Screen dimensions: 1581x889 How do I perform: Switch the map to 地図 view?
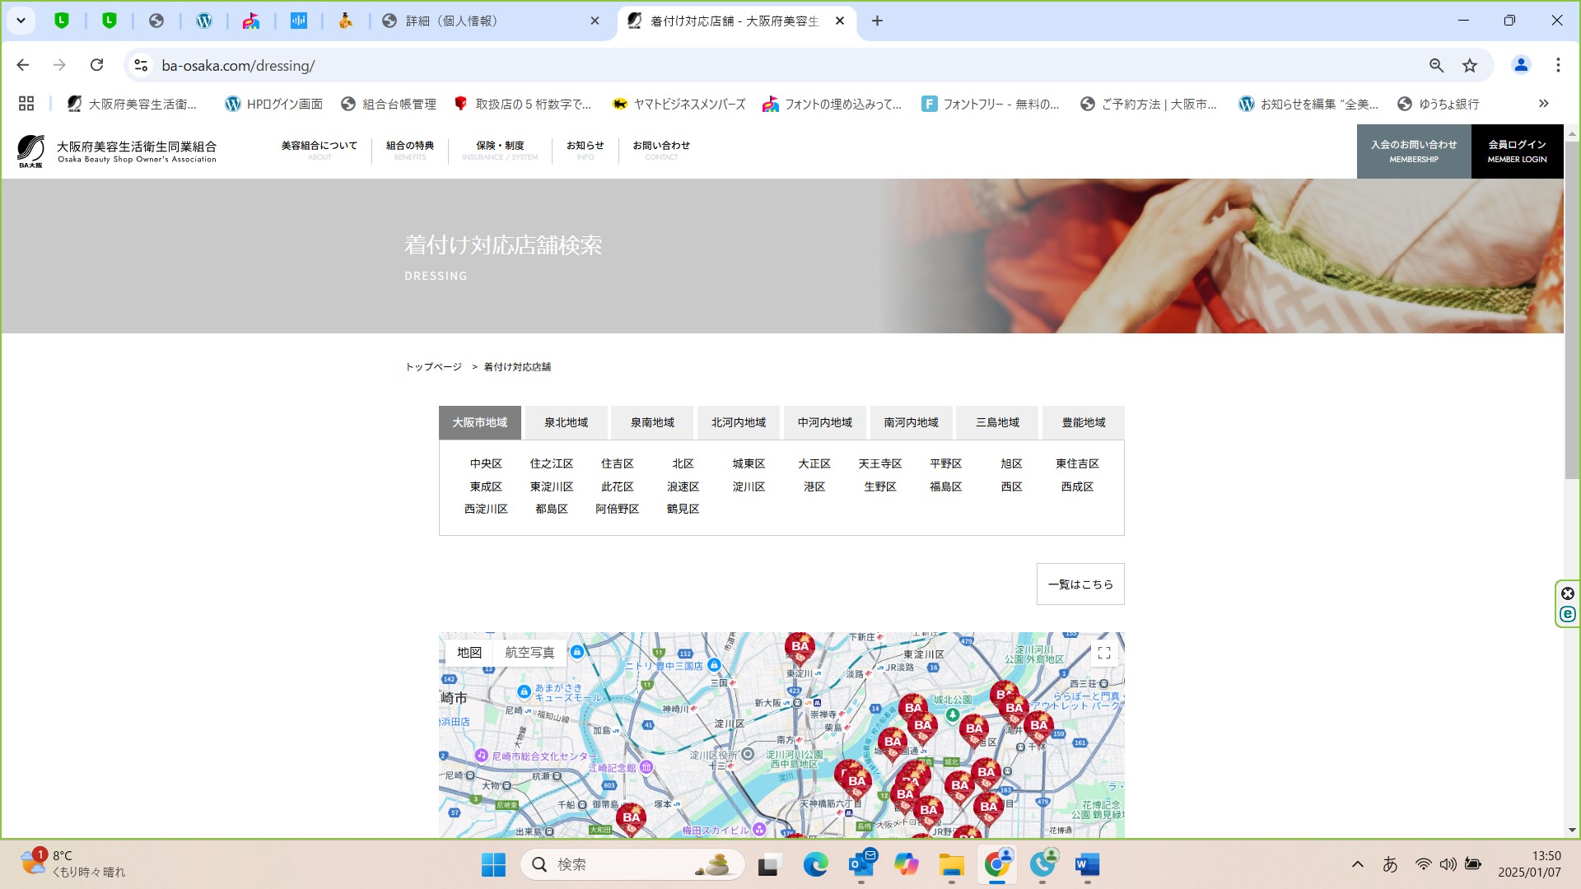point(469,652)
